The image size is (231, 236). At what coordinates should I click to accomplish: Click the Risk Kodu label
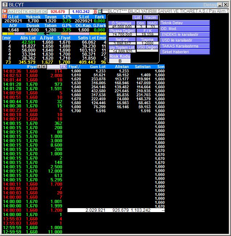[120, 56]
